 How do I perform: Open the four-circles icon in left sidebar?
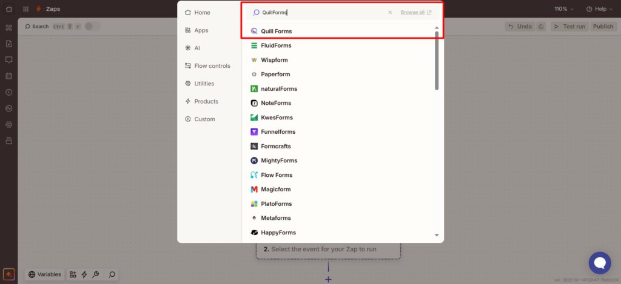pos(8,28)
